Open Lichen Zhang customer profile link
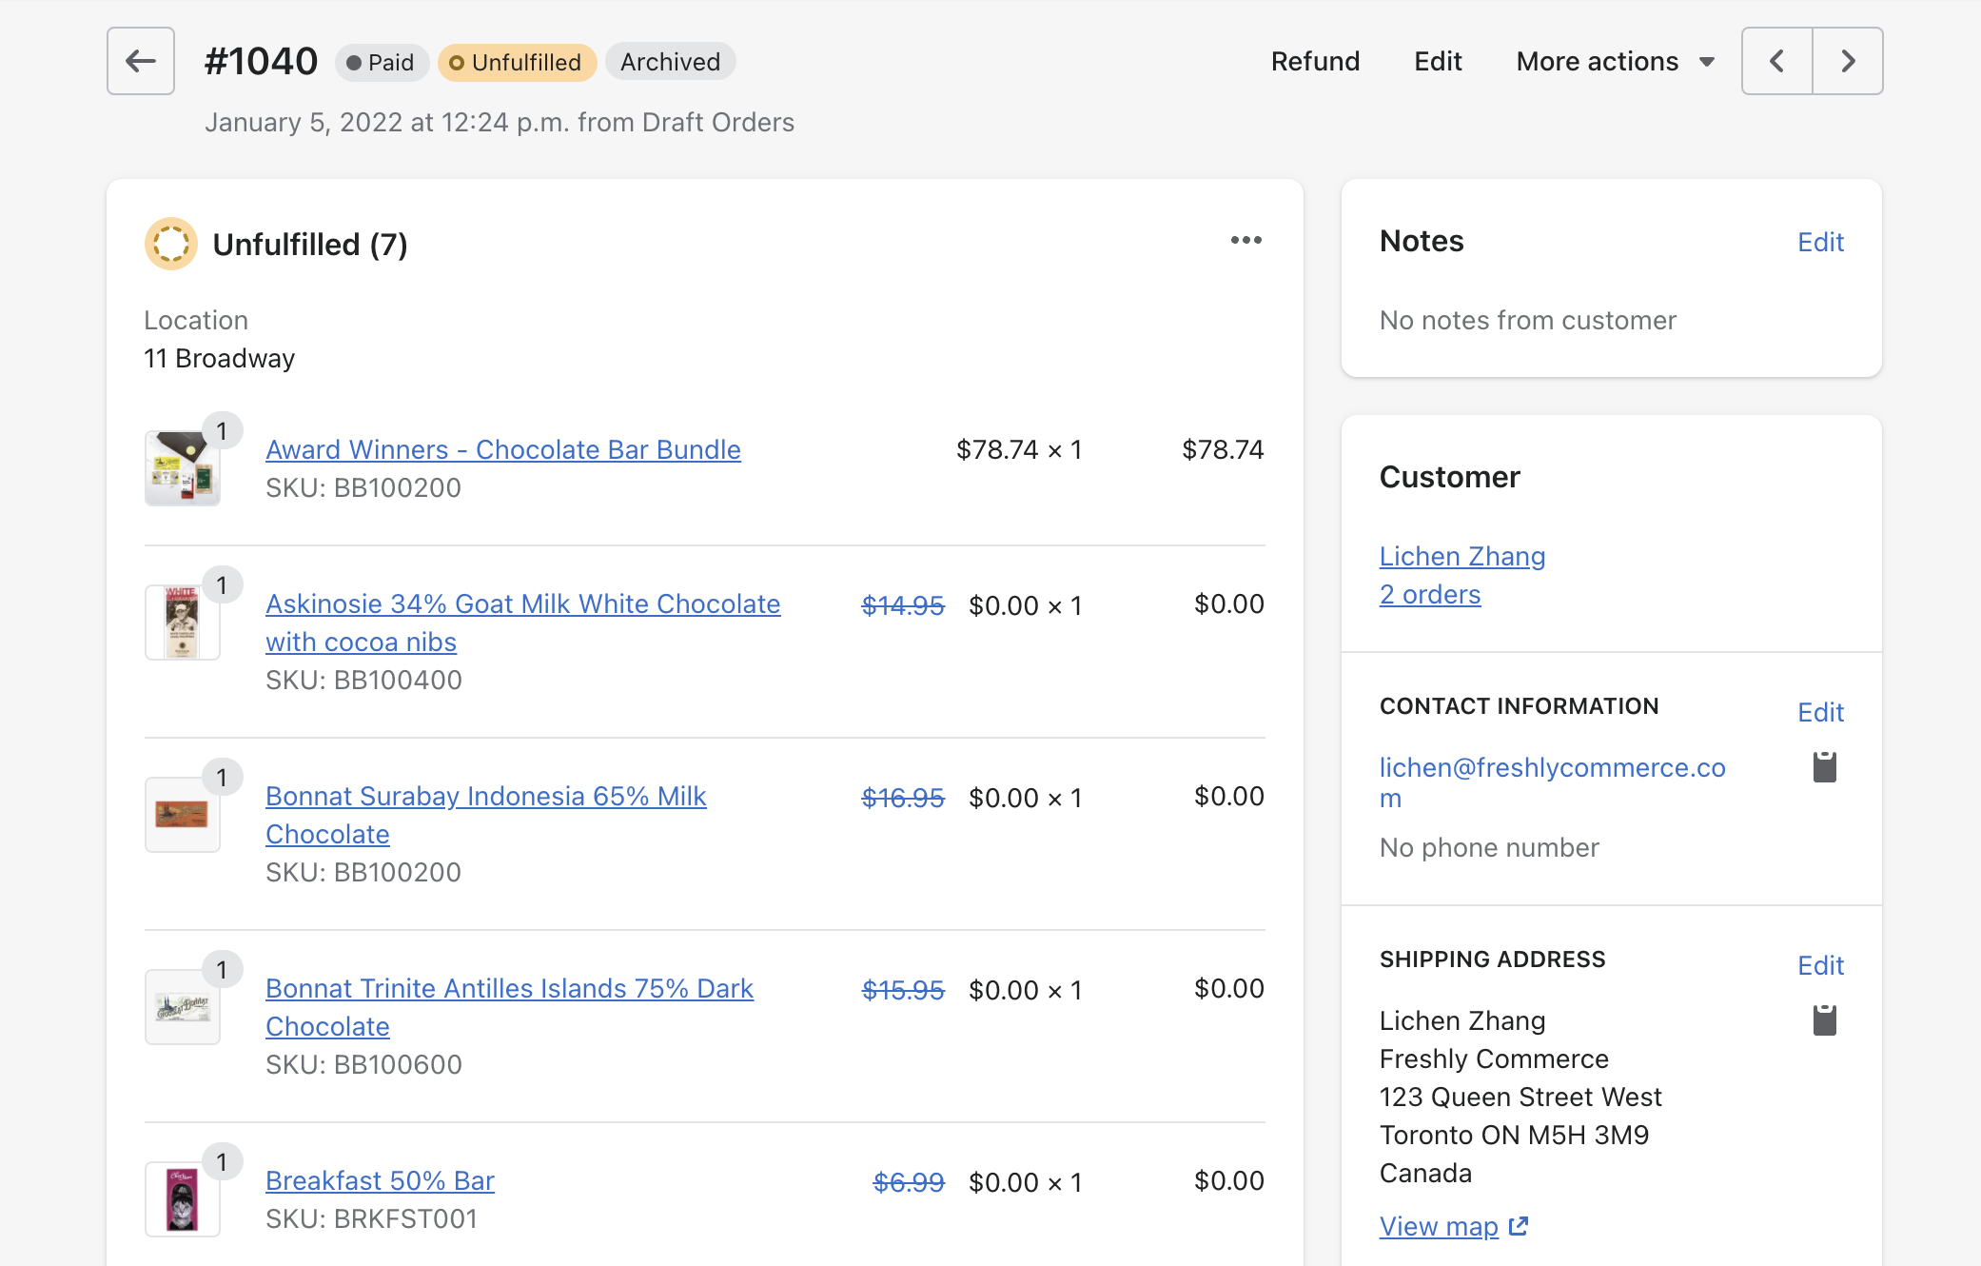 1461,556
